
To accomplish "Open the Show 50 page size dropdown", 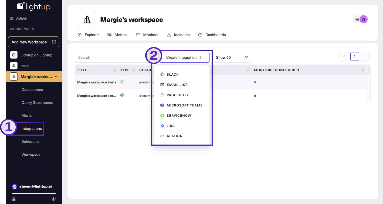I will click(x=232, y=57).
